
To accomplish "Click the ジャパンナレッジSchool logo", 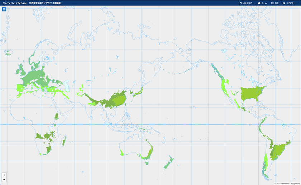I will pyautogui.click(x=15, y=3).
